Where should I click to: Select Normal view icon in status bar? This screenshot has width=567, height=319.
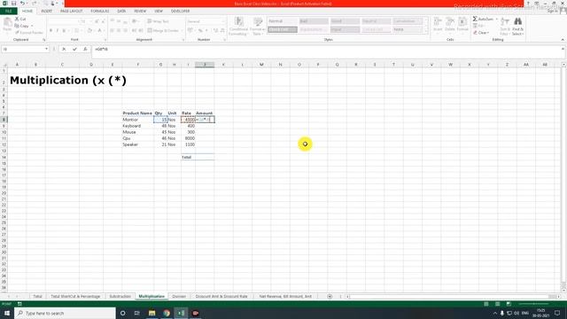(486, 304)
